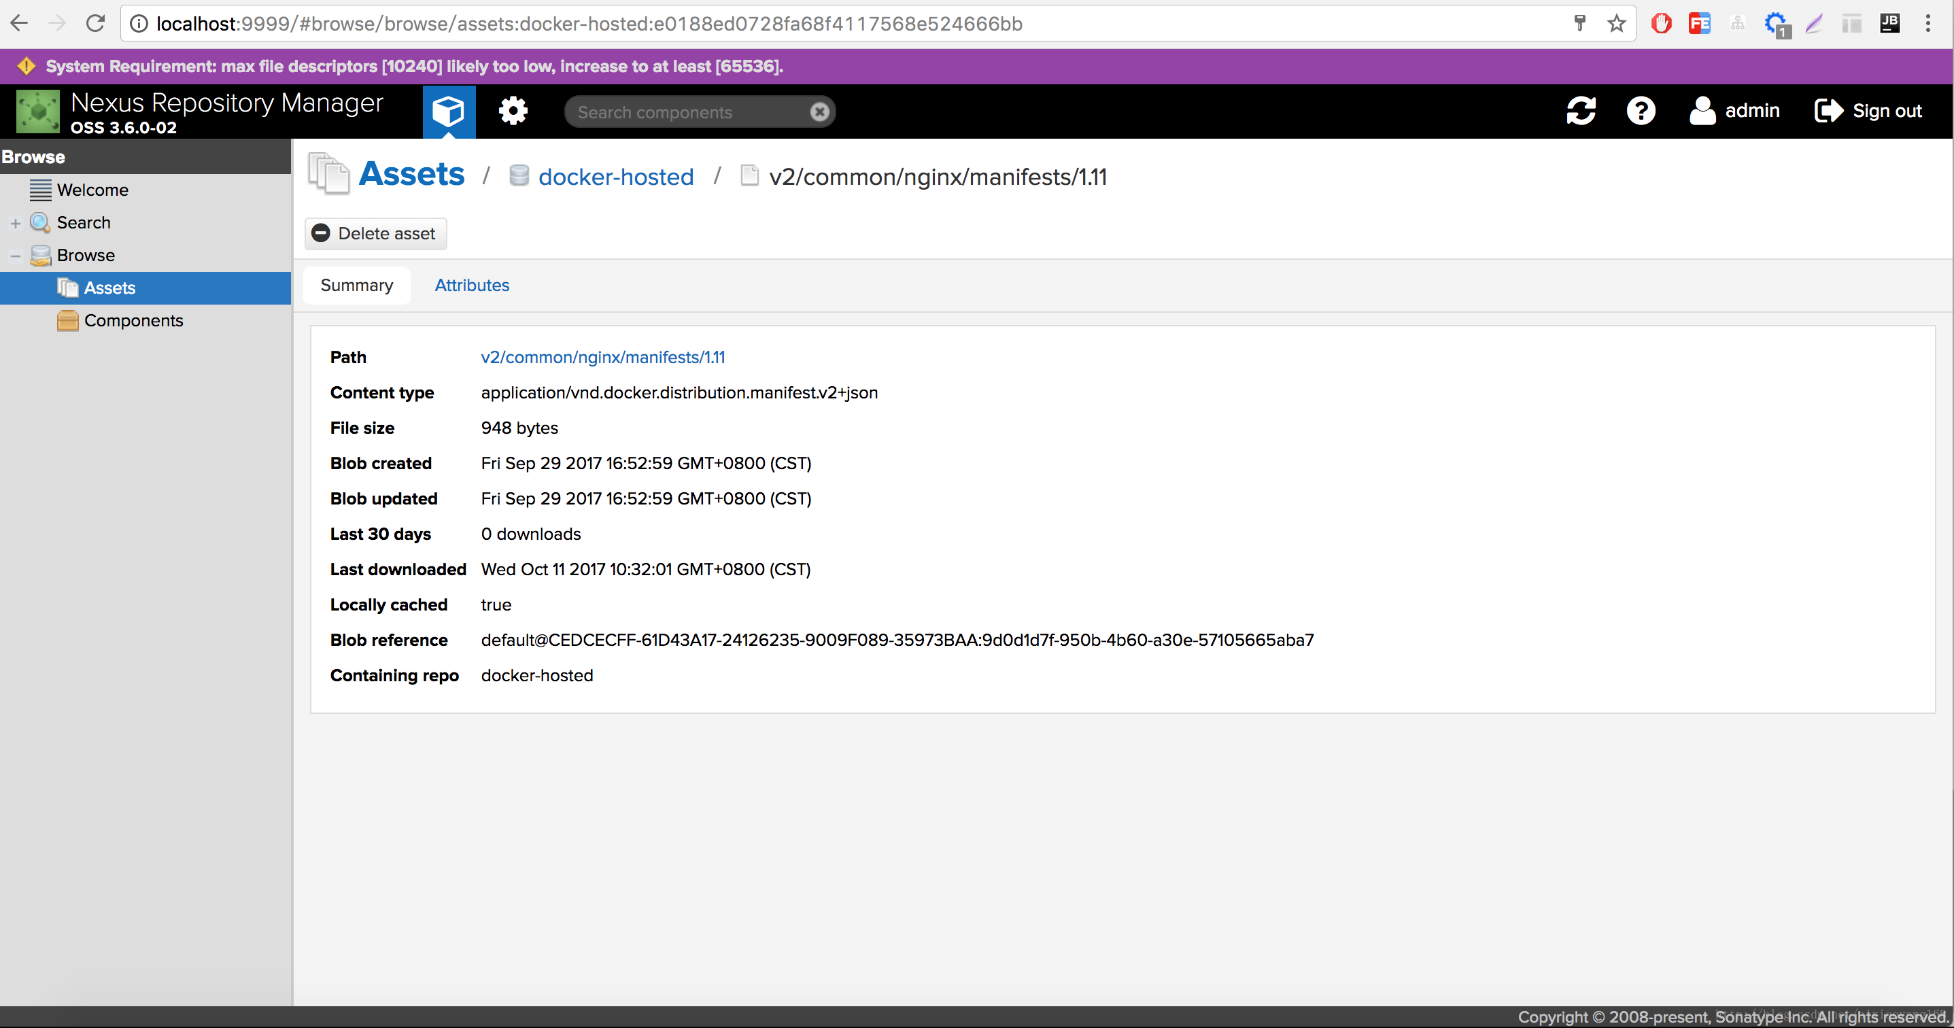Open the docker-hosted breadcrumb link
Screen dimensions: 1954x1028
616,177
